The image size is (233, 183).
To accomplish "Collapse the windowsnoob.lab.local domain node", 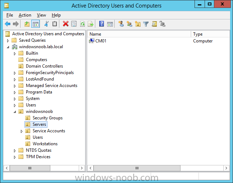I will pos(8,47).
